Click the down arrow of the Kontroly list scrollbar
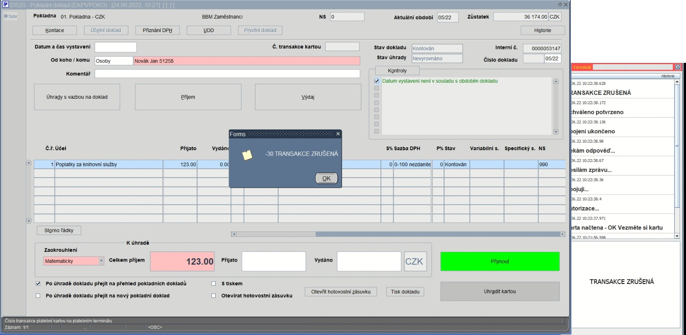This screenshot has height=335, width=686. [x=556, y=132]
